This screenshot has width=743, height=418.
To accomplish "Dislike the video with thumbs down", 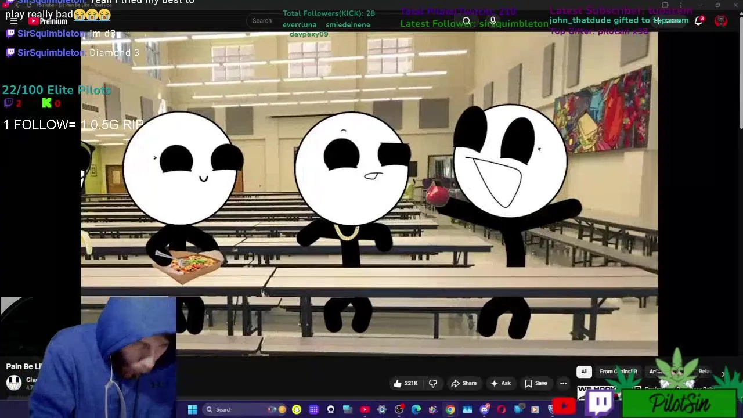I will [432, 383].
